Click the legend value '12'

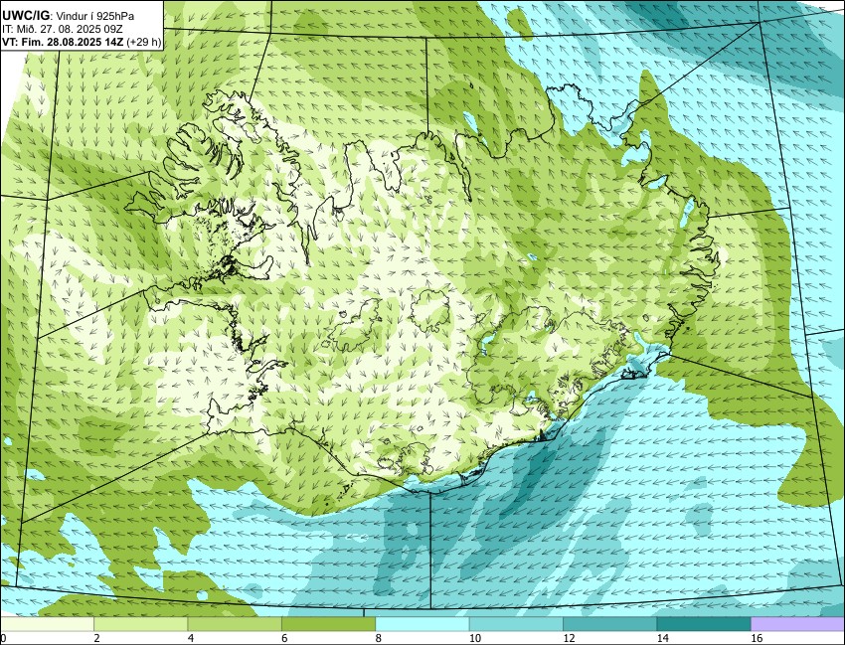(569, 638)
